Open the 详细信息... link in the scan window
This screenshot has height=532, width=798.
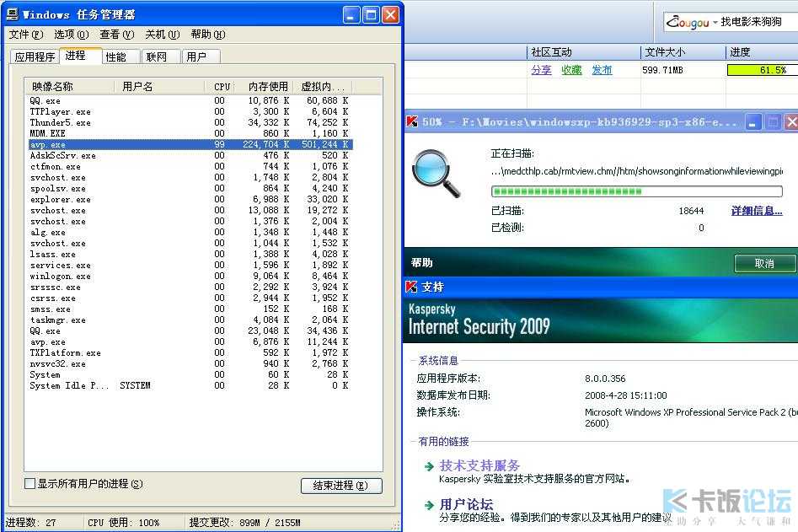tap(757, 211)
